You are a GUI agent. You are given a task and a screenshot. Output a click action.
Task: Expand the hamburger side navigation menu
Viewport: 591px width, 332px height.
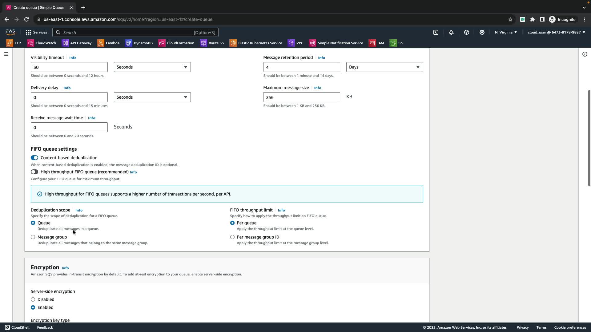6,54
